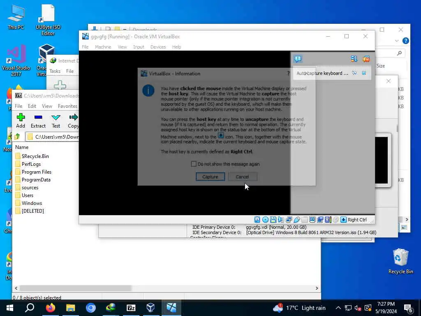This screenshot has height=316, width=421.
Task: Click the 7-Zip horizontal scrollbar thumb
Action: coord(76,288)
